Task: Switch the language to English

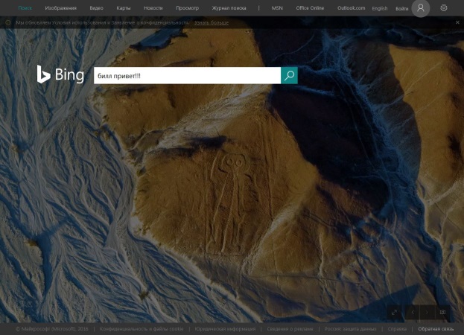Action: [380, 8]
